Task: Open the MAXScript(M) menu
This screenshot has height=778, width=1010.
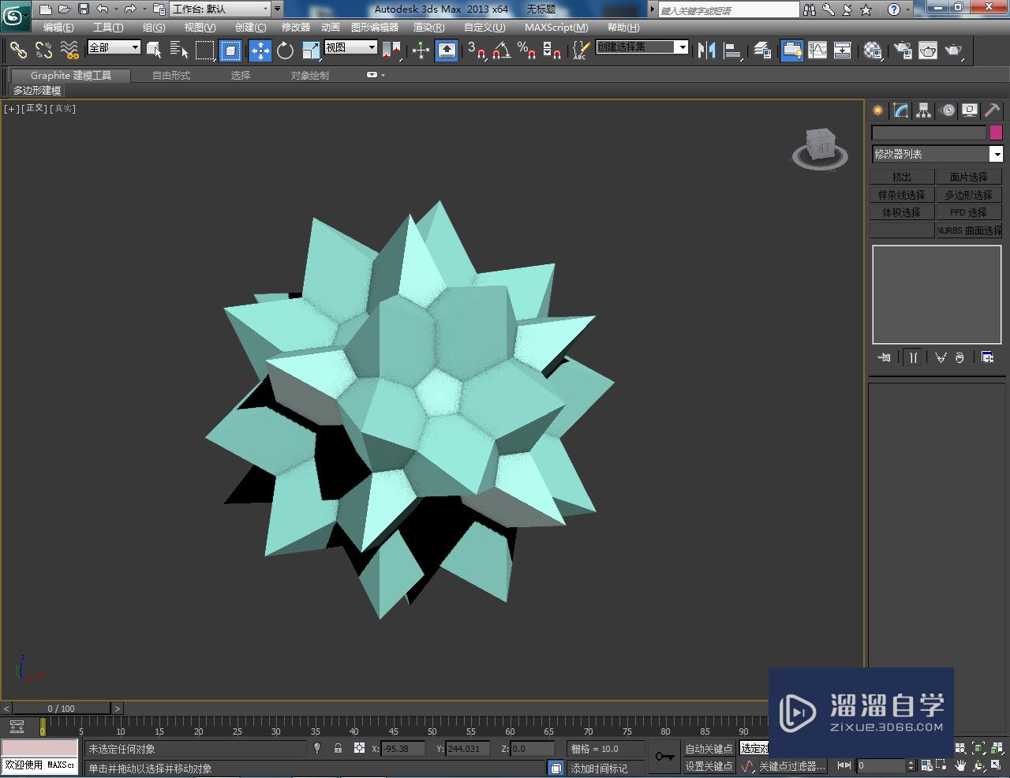Action: (556, 28)
